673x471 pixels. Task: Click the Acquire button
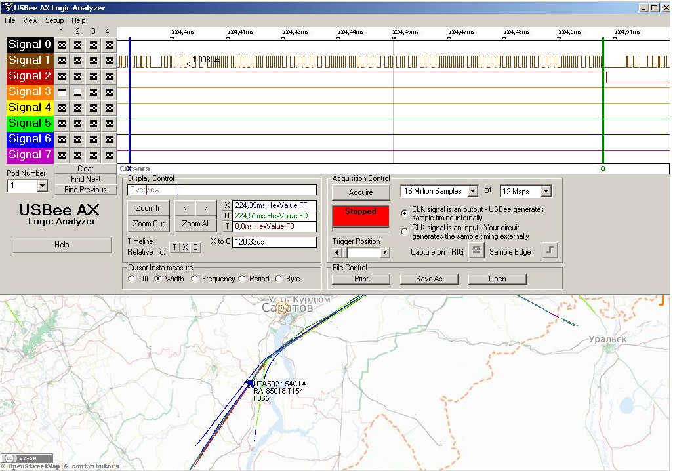point(361,192)
